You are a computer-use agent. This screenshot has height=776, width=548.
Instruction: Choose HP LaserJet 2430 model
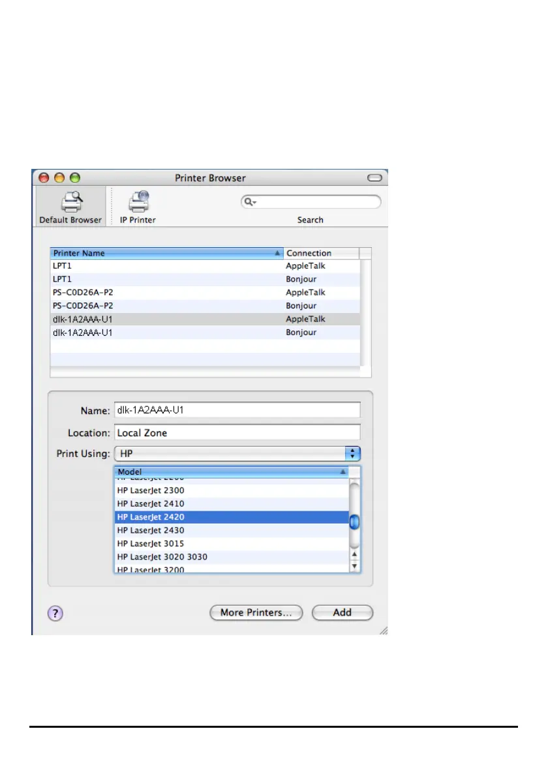[x=232, y=531]
